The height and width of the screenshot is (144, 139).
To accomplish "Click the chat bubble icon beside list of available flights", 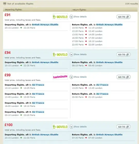I will (5, 4).
